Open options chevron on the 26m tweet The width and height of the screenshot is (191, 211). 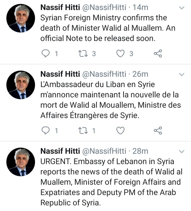tap(181, 75)
